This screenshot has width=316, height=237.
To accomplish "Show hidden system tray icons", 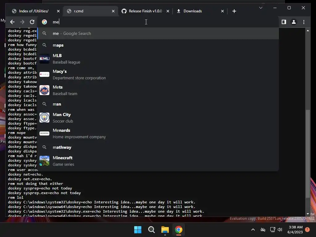I will tap(253, 230).
